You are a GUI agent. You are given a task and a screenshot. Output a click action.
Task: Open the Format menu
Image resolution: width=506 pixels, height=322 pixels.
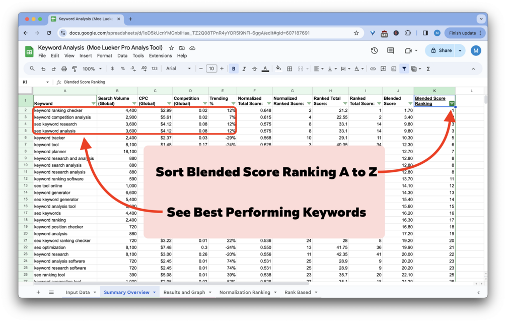(x=105, y=56)
